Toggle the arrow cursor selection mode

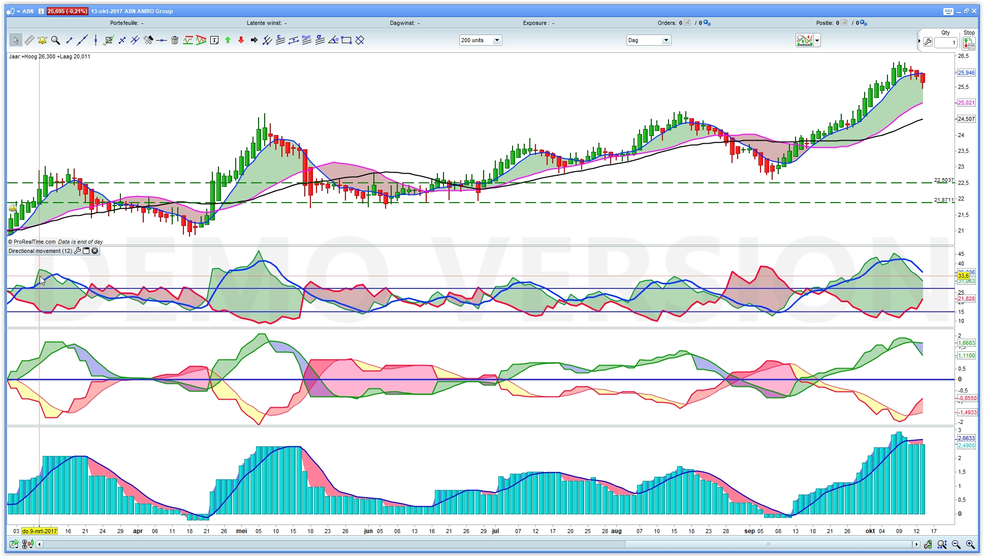16,40
